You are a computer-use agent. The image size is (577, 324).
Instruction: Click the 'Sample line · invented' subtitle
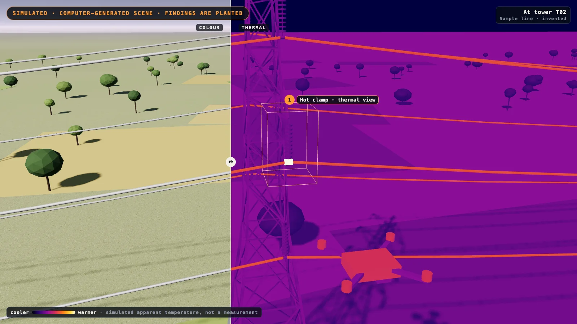pos(533,19)
